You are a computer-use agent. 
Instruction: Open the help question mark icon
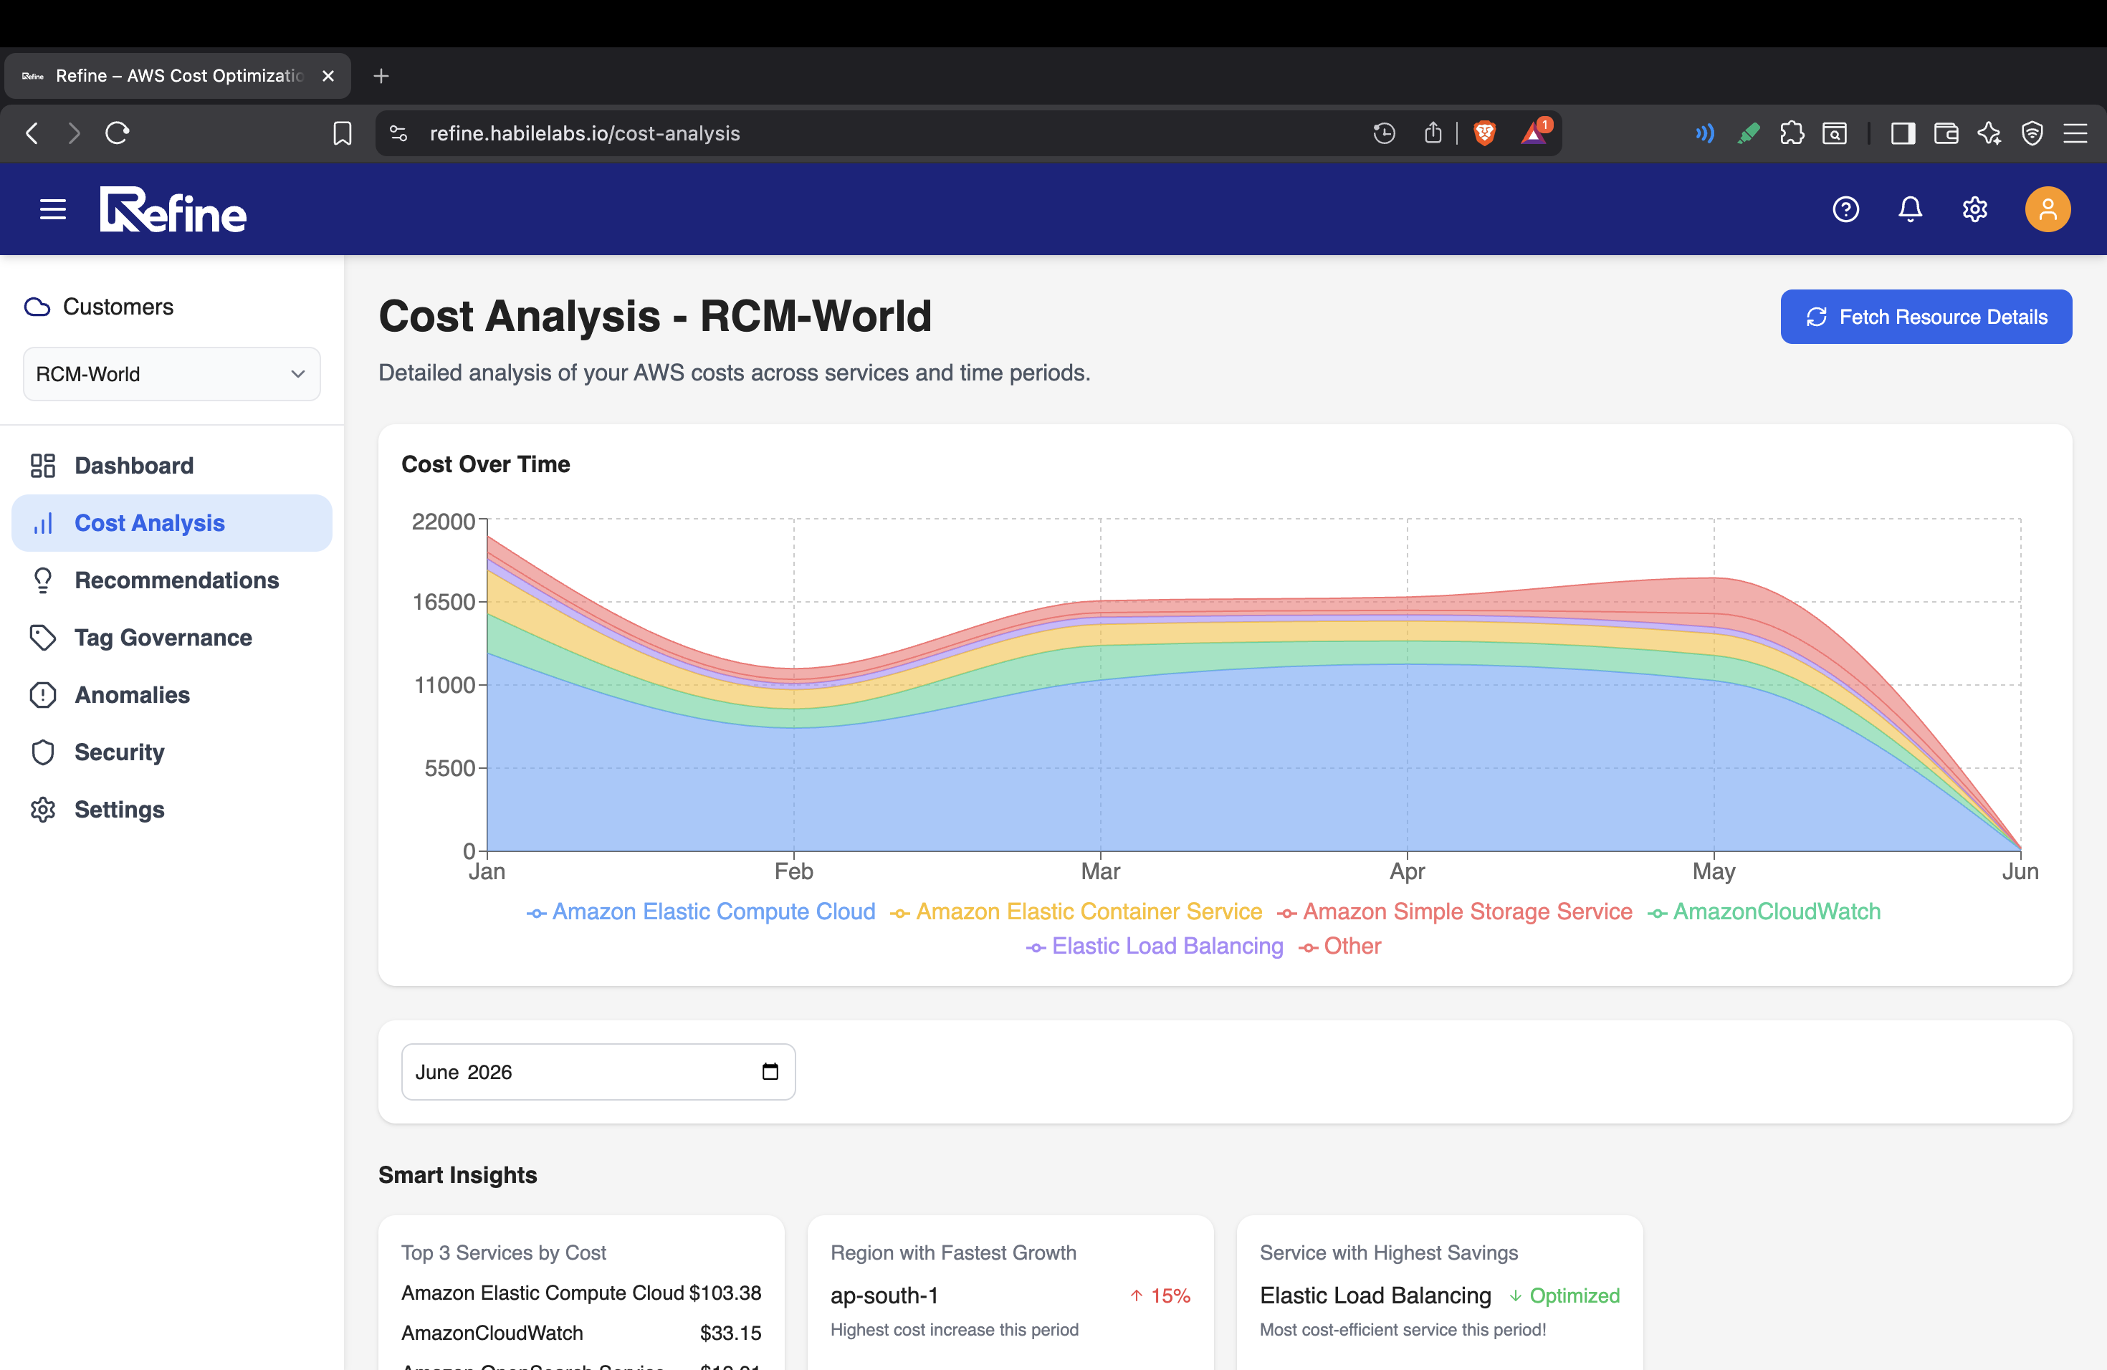[x=1846, y=210]
